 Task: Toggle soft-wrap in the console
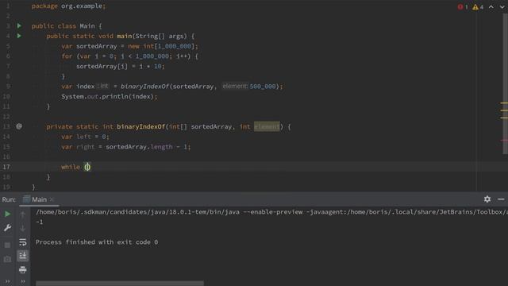23,242
